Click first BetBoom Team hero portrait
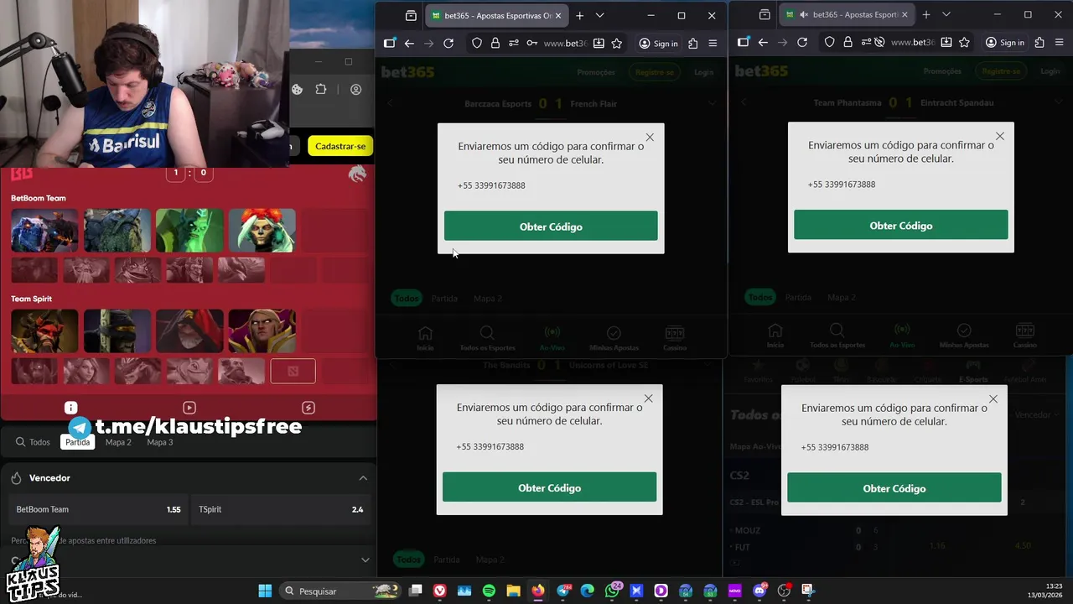Screen dimensions: 1073x604 (44, 231)
